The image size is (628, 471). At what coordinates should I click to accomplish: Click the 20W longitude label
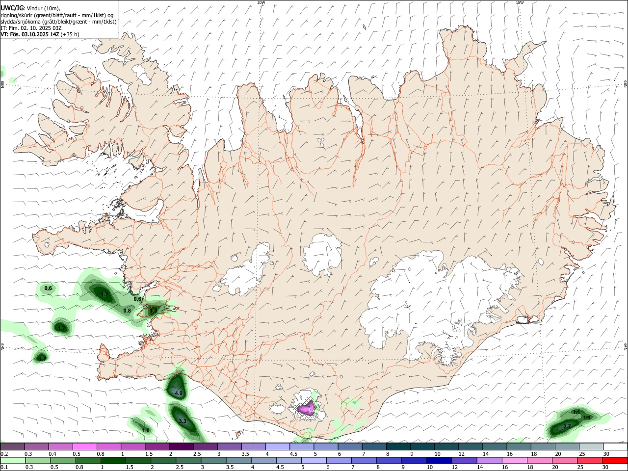click(x=261, y=2)
